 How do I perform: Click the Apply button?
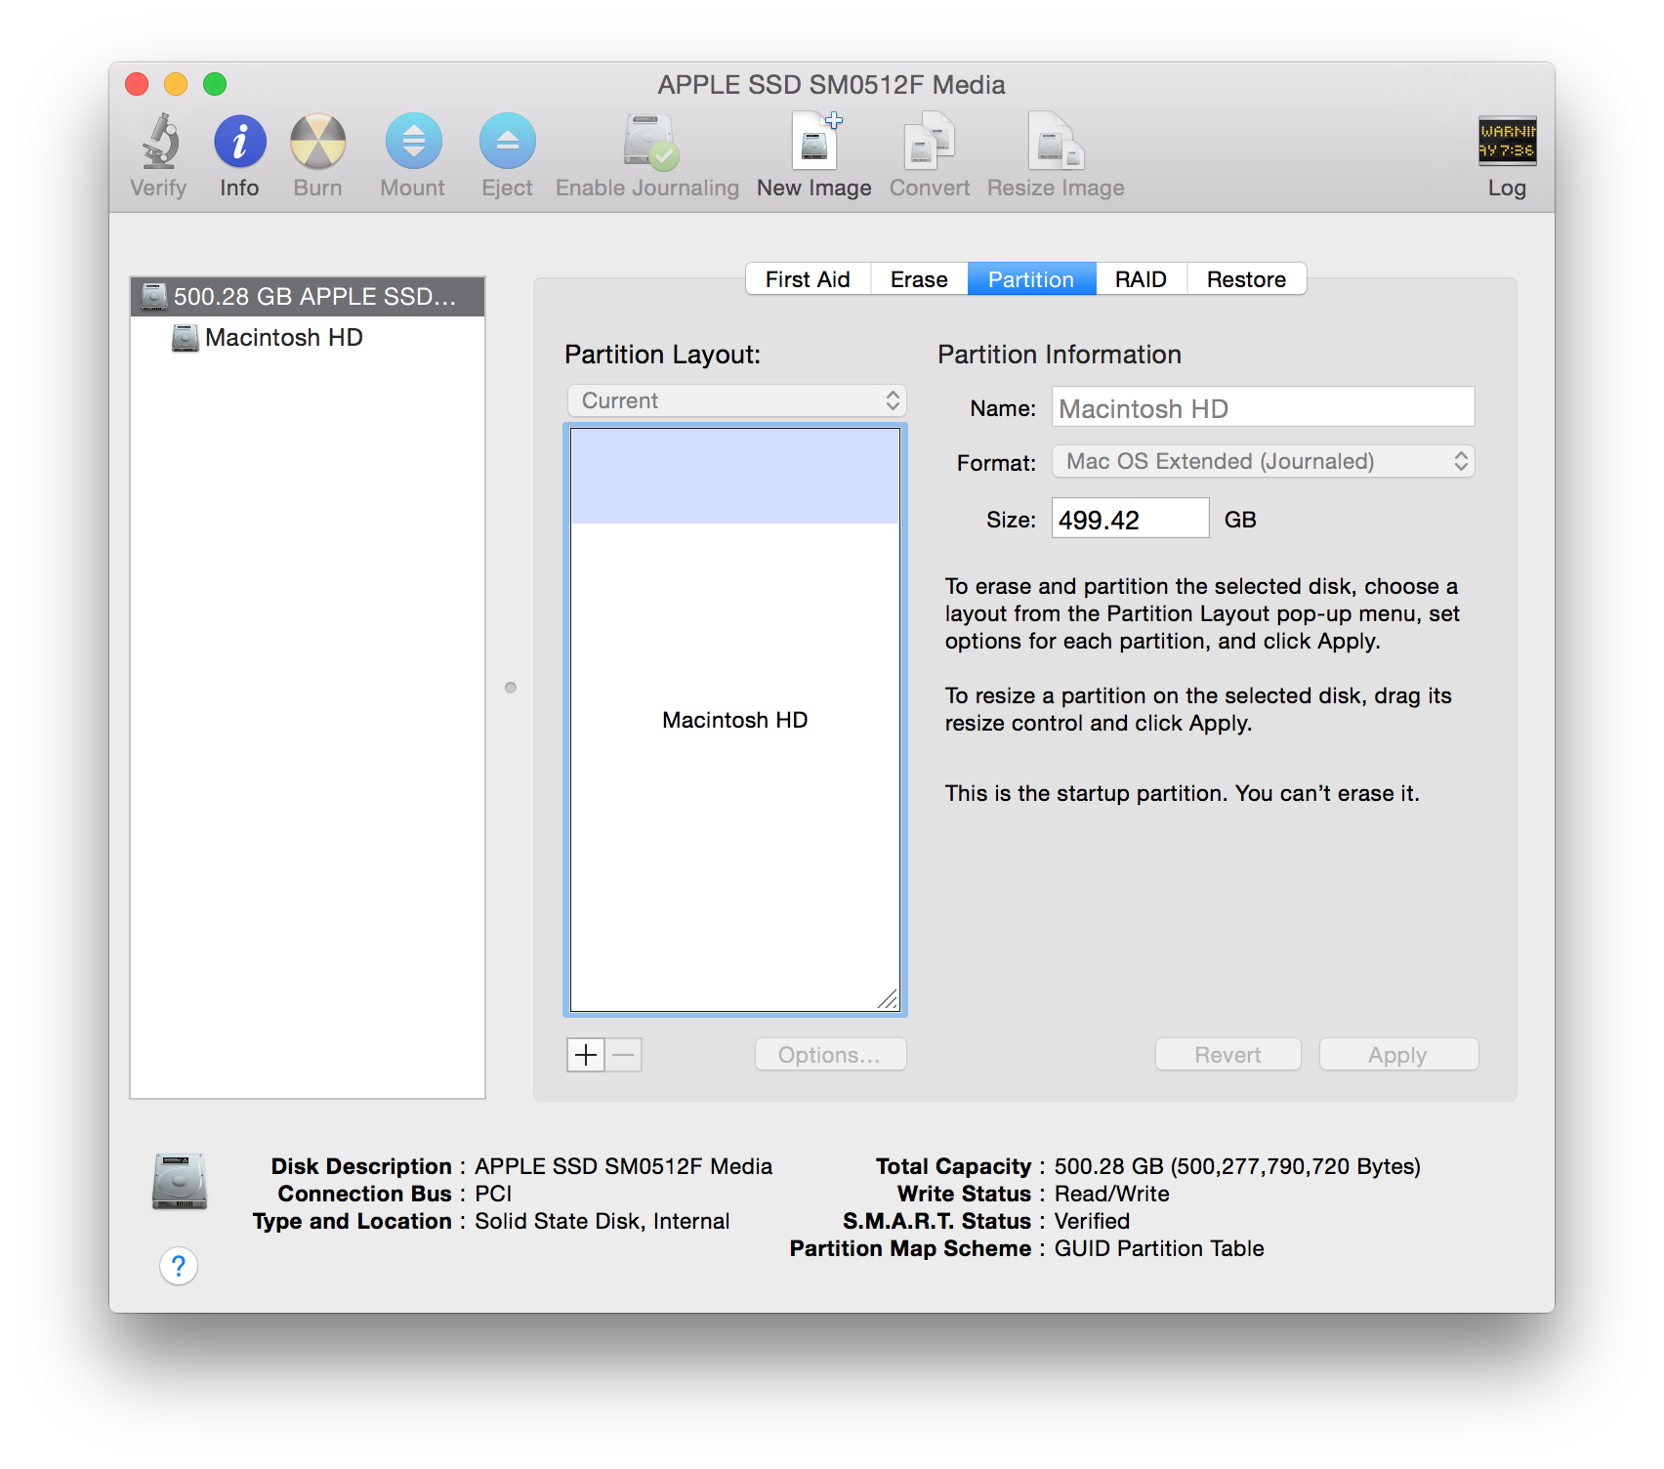coord(1398,1055)
